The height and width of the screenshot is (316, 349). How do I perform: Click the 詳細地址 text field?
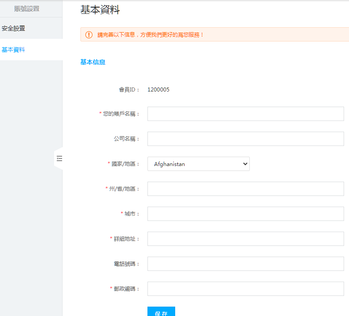point(246,239)
